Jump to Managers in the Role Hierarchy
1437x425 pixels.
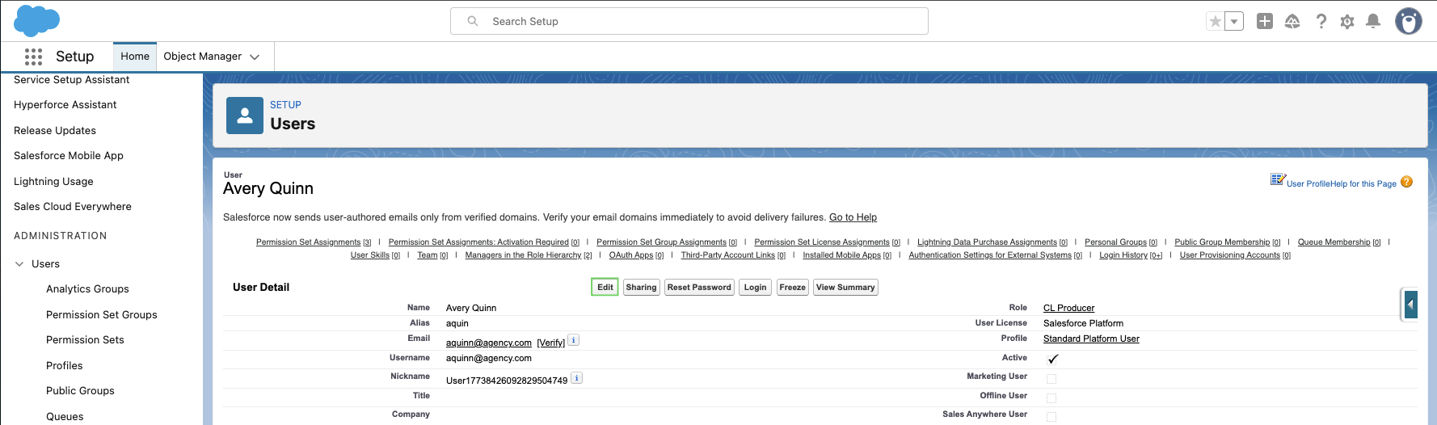(529, 255)
